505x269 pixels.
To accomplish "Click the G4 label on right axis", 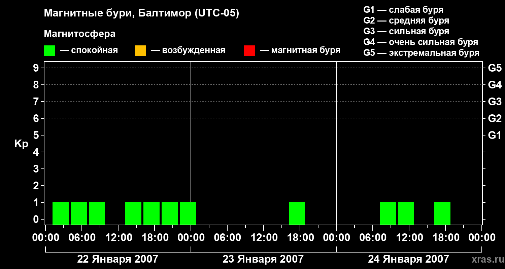I will point(495,85).
